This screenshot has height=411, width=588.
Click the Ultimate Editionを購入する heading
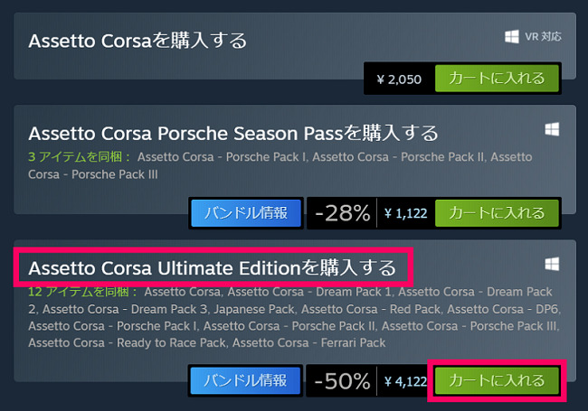pos(213,267)
